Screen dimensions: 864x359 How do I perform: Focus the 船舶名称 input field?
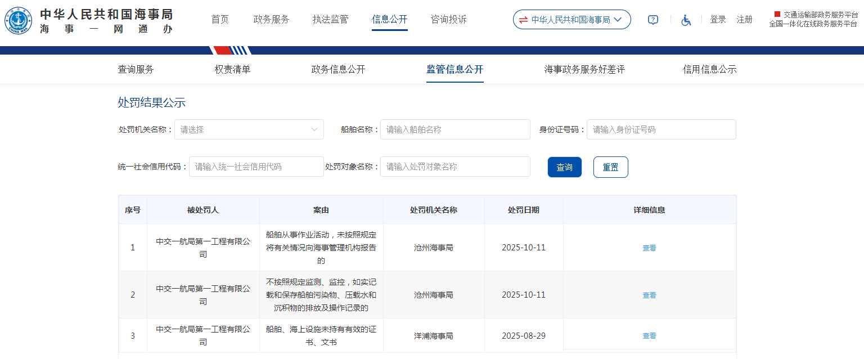pos(454,129)
